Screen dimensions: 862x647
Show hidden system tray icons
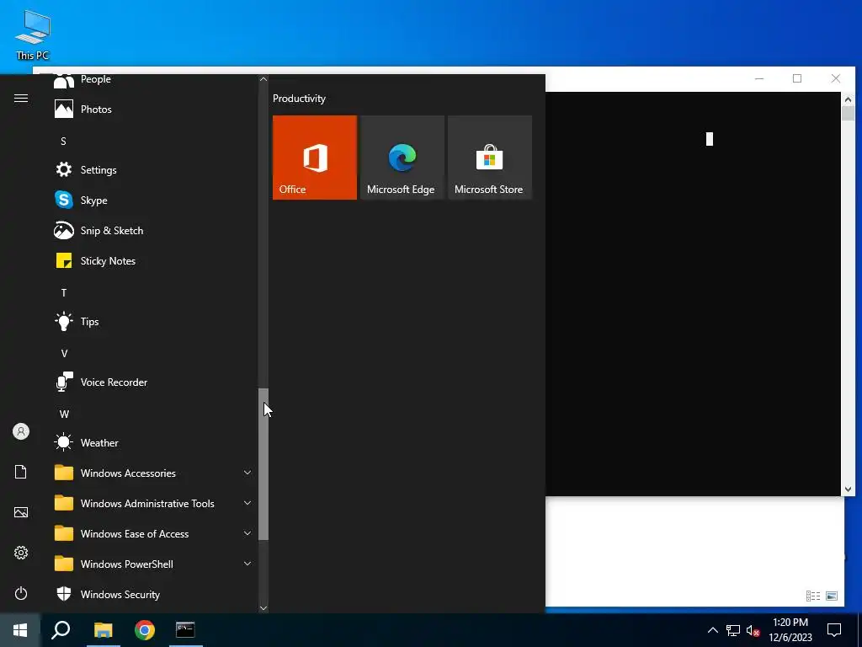point(712,630)
